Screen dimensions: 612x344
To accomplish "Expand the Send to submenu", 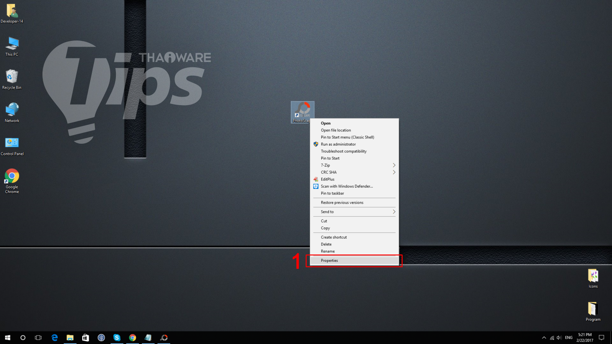I will click(354, 212).
